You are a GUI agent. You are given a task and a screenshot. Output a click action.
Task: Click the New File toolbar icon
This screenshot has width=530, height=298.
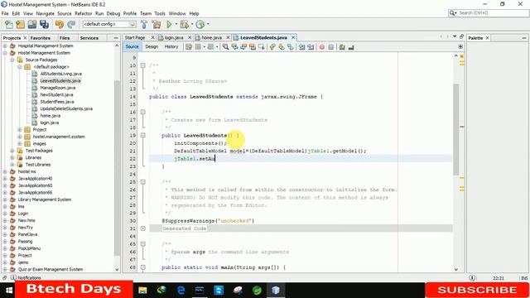pyautogui.click(x=9, y=24)
